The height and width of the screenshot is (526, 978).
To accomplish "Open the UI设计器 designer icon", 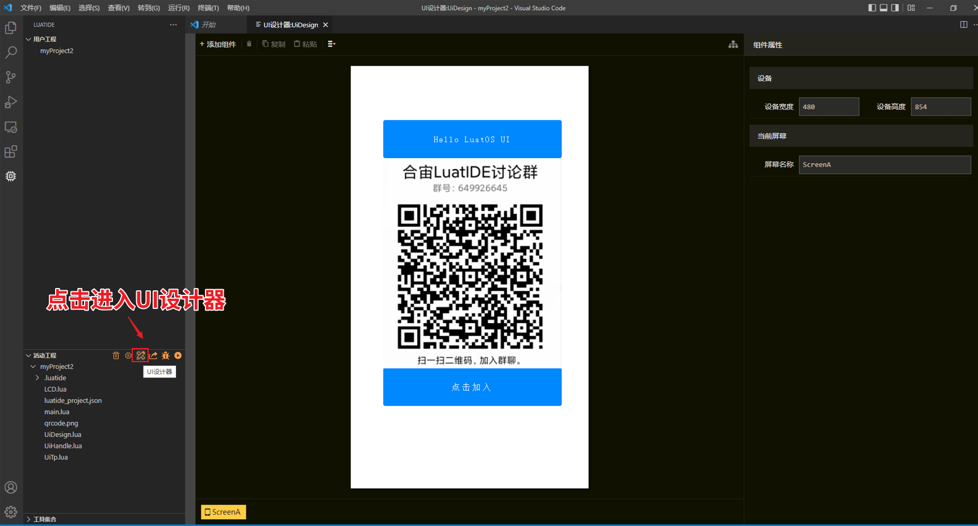I will (x=141, y=355).
